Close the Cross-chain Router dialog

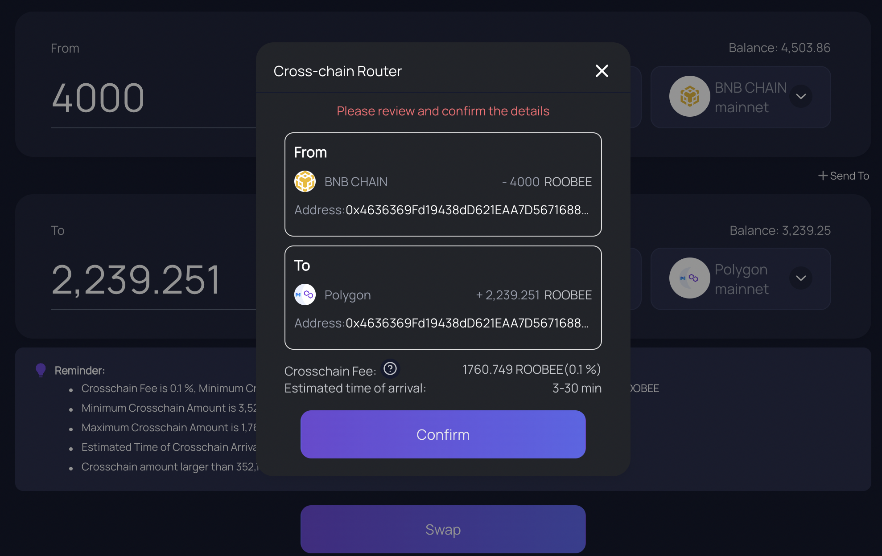pos(602,71)
